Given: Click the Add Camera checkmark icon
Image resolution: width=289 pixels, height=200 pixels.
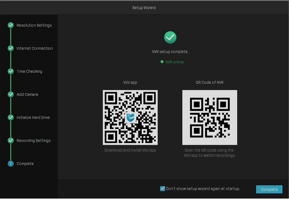Looking at the screenshot, I should coord(11,94).
